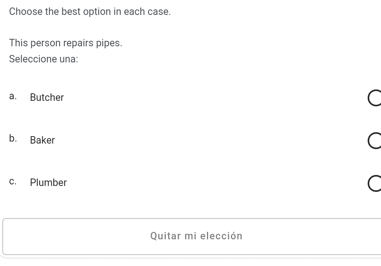
Task: Click the Baker answer label
Action: point(42,140)
